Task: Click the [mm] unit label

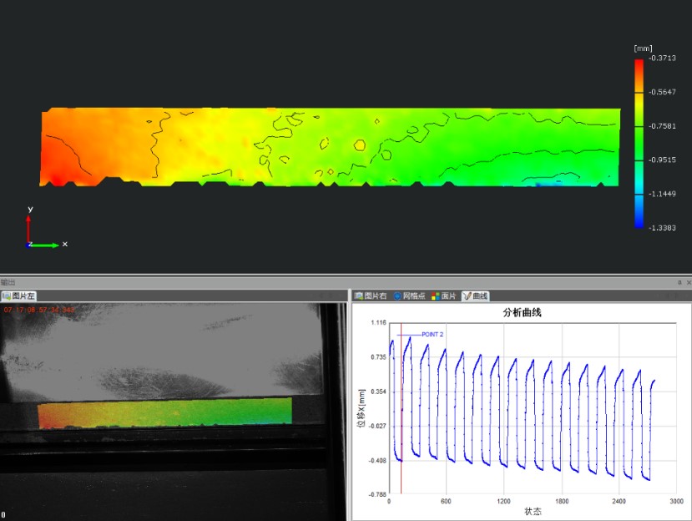Action: (643, 48)
